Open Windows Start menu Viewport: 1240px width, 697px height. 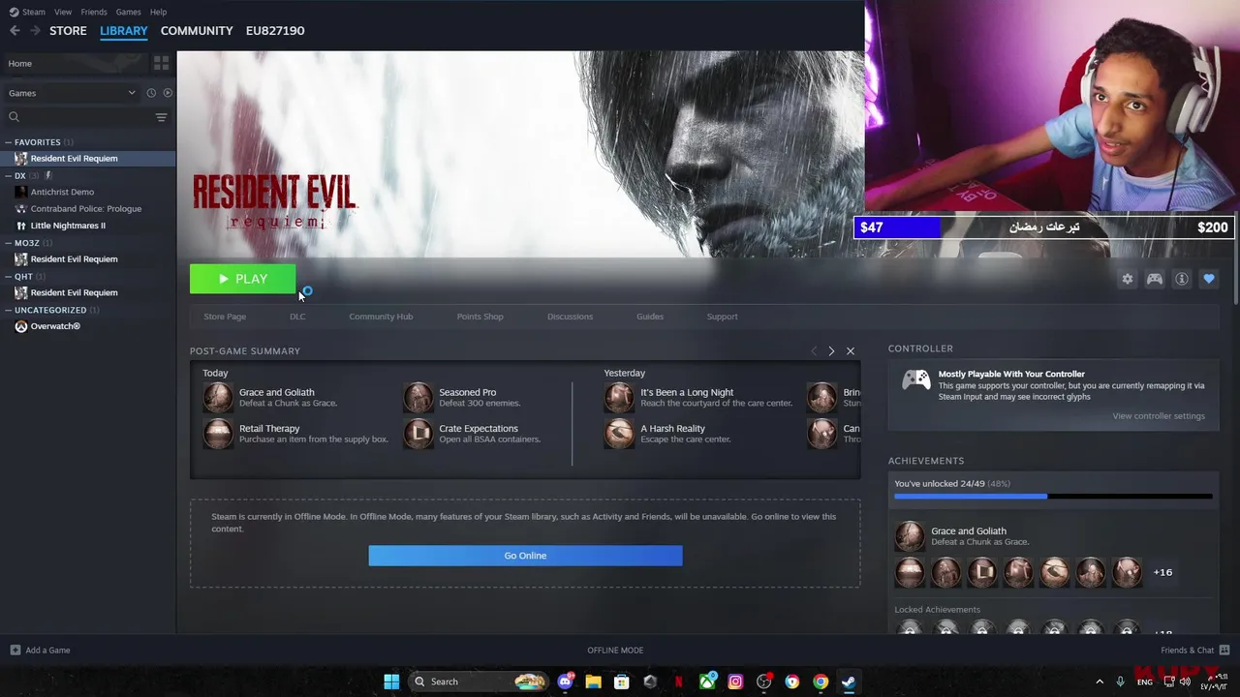(391, 682)
